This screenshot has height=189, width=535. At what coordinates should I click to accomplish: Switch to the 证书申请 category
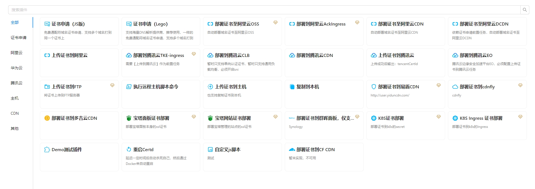point(19,38)
